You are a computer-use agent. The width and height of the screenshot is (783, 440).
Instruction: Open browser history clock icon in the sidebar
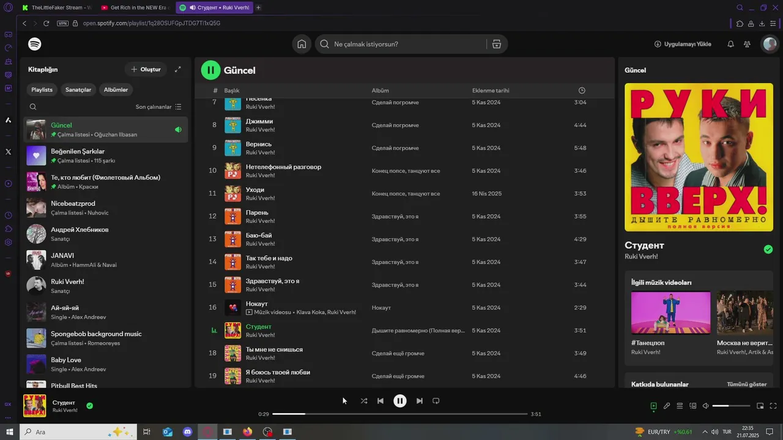pyautogui.click(x=8, y=215)
